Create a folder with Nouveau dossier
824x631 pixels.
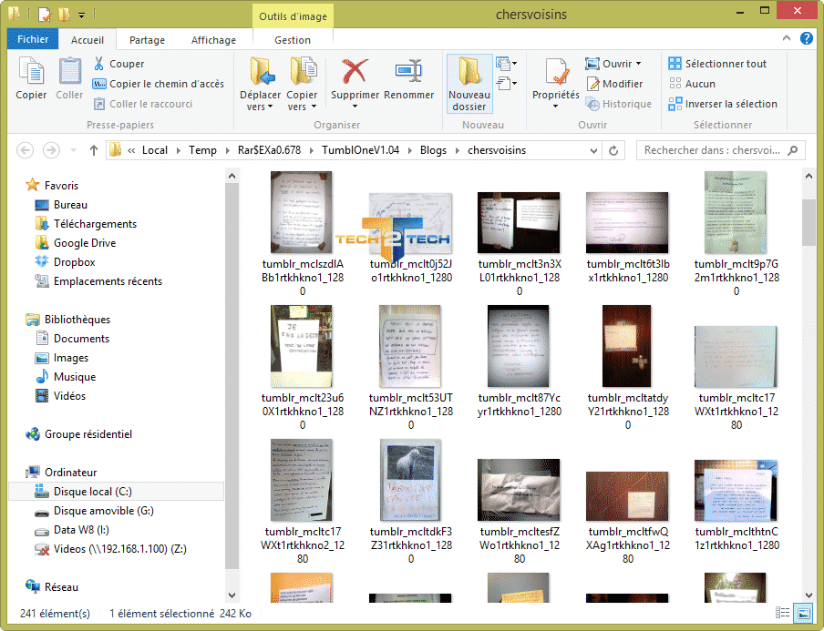coord(469,84)
